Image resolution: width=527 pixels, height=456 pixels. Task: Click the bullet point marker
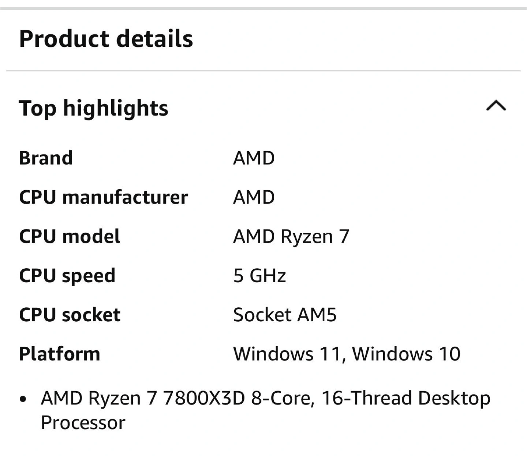pos(23,399)
